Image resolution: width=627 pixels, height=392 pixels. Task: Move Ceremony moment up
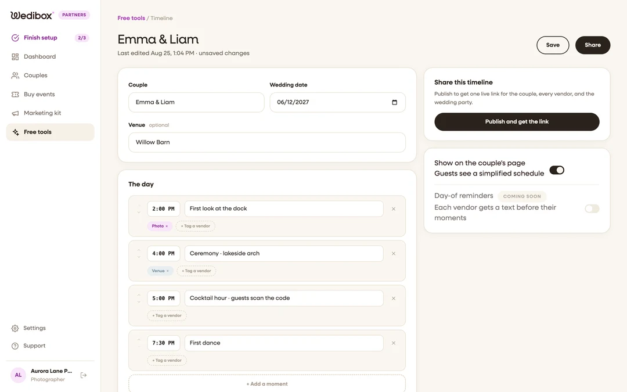139,250
